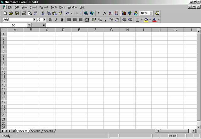The image size is (201, 139).
Task: Open Print Preview from the toolbar
Action: click(x=29, y=13)
